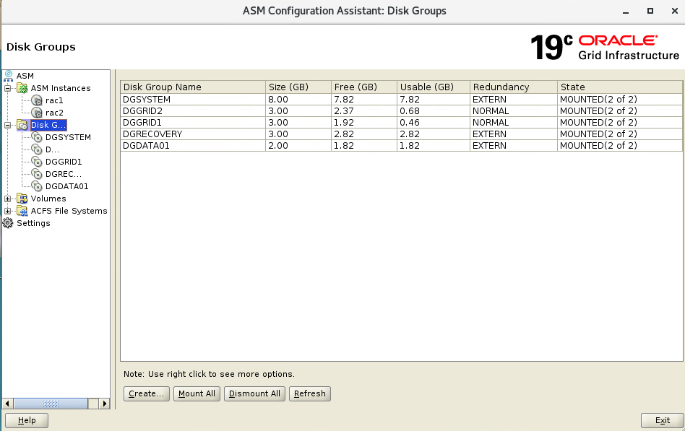
Task: Click the Mount All button
Action: 197,393
